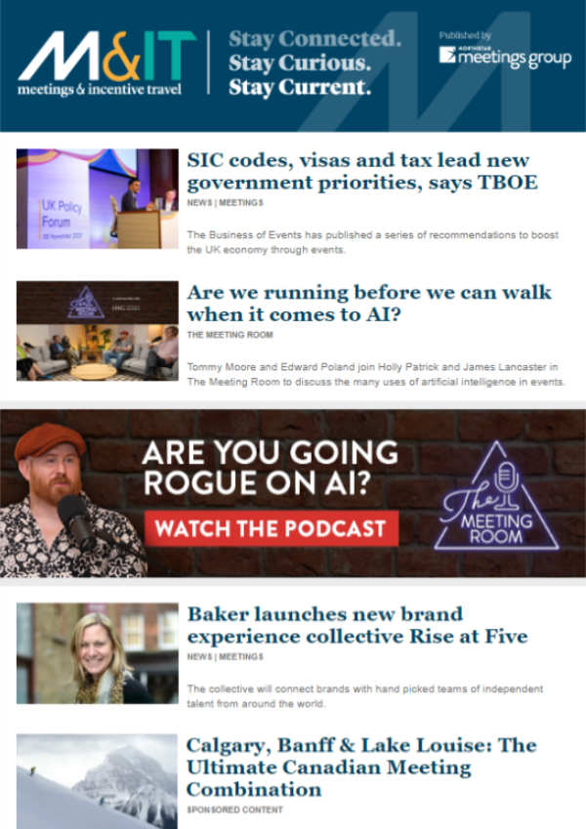Image resolution: width=586 pixels, height=829 pixels.
Task: Click the 'Are you going rogue on AI?' banner text
Action: click(x=270, y=468)
